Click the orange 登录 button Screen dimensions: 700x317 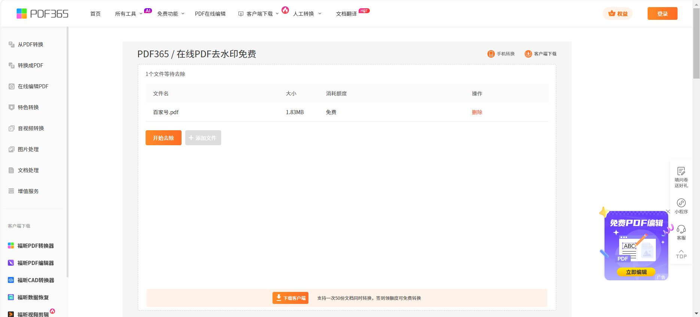tap(662, 13)
